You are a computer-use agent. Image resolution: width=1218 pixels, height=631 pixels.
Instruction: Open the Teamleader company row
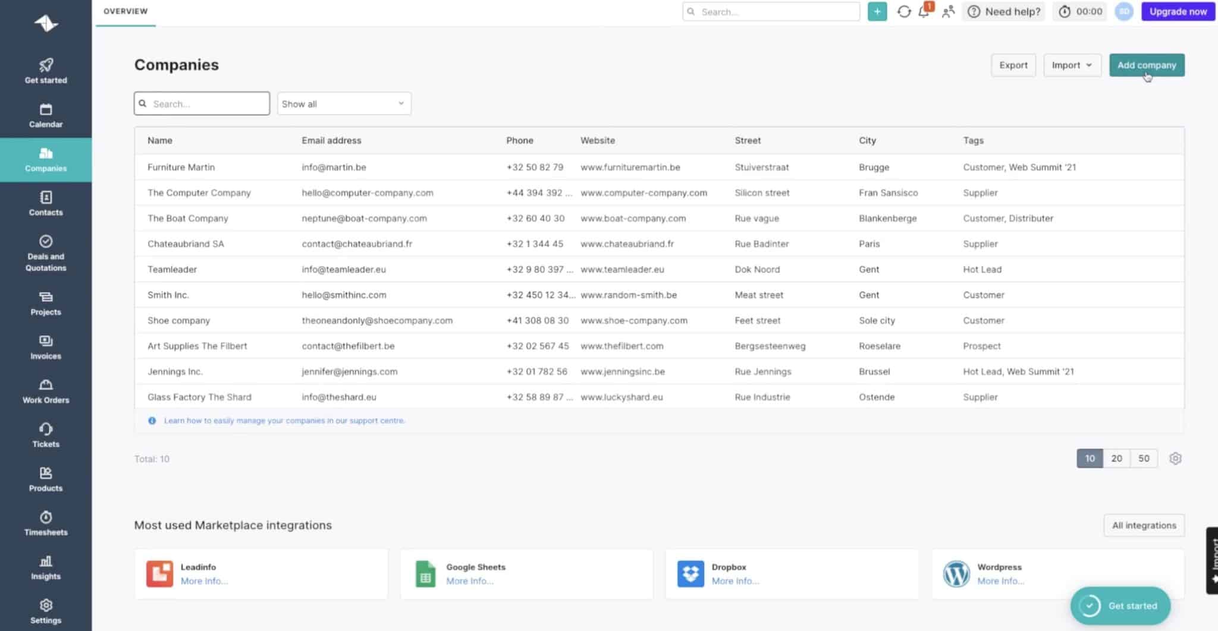coord(659,269)
